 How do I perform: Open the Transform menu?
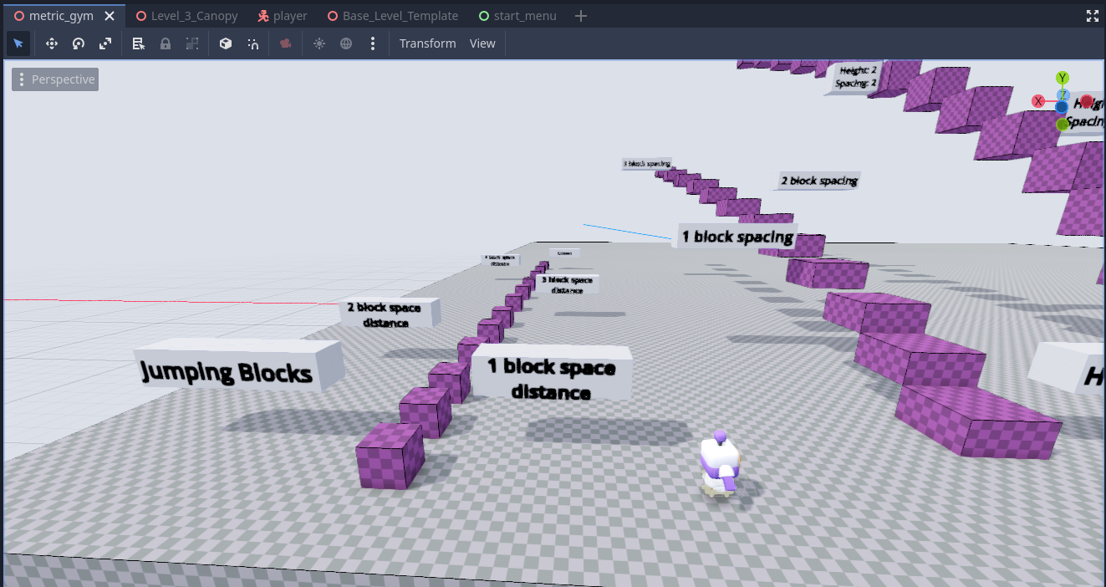pyautogui.click(x=427, y=43)
